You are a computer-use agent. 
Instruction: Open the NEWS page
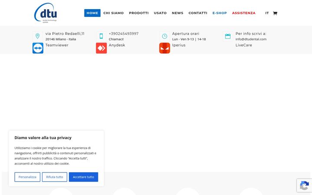pyautogui.click(x=178, y=13)
